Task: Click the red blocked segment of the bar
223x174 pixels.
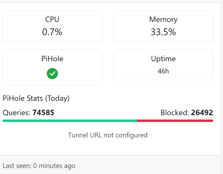Action: tap(175, 121)
